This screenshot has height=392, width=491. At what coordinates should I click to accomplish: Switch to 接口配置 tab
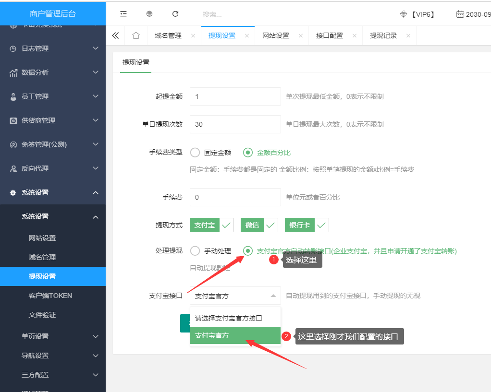(x=330, y=36)
